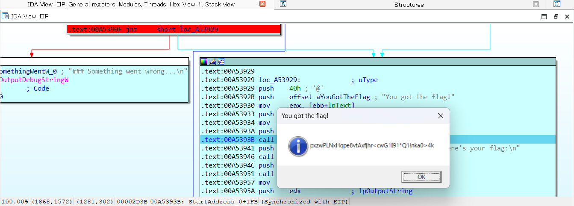Click the group nodes icon on graph node
This screenshot has width=574, height=206.
[221, 62]
